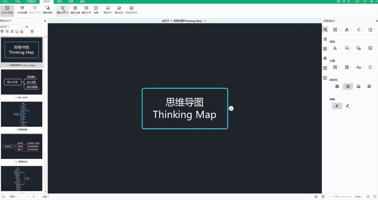Click the image fill icon under the shape section

(358, 48)
